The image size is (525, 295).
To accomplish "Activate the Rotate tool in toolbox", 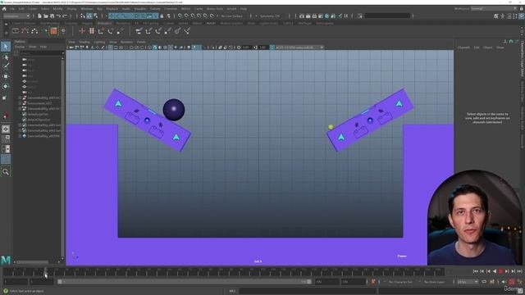I will coord(6,86).
